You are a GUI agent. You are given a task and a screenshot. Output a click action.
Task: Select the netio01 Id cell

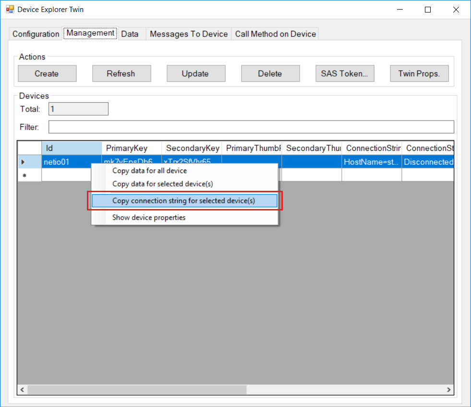(72, 162)
